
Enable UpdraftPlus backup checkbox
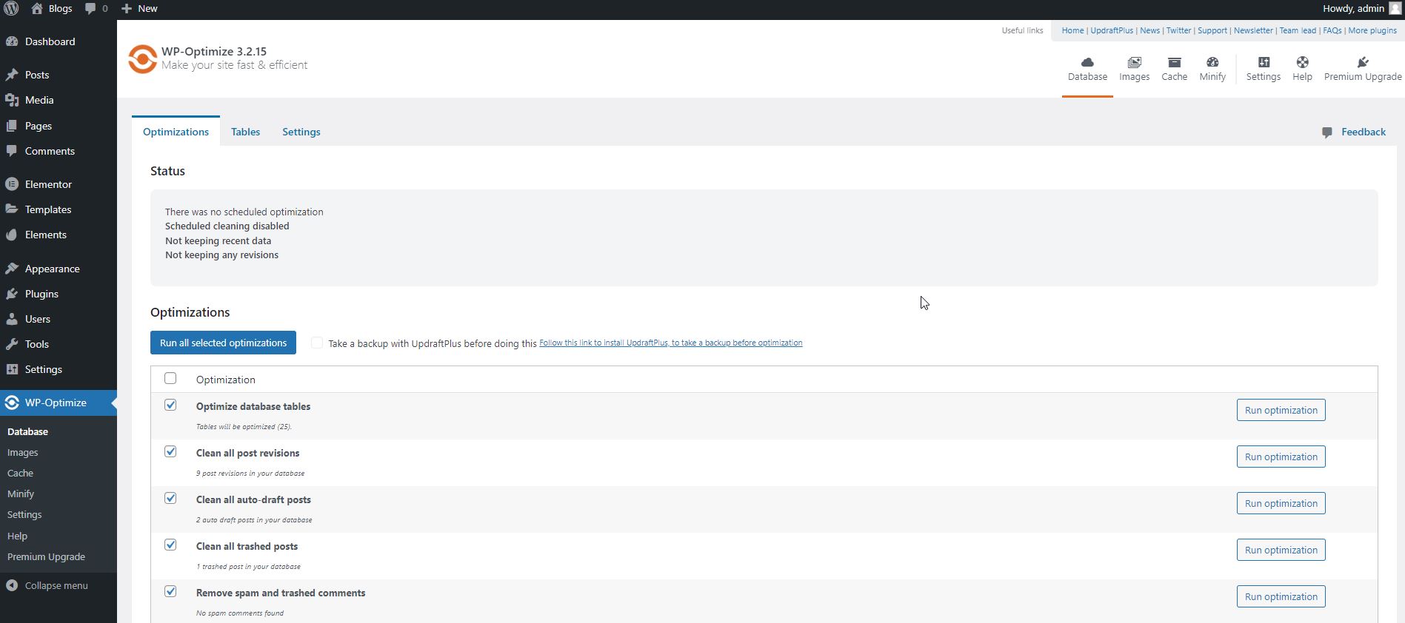(x=317, y=343)
